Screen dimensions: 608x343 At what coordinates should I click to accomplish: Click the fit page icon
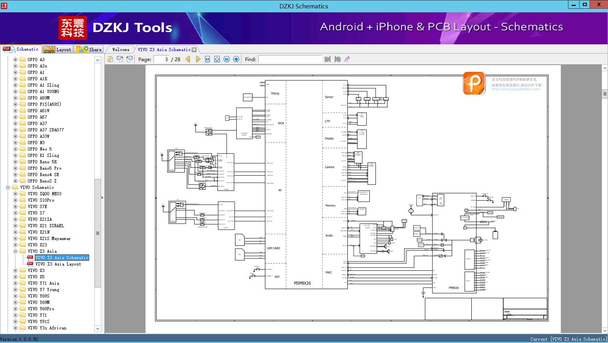(217, 59)
